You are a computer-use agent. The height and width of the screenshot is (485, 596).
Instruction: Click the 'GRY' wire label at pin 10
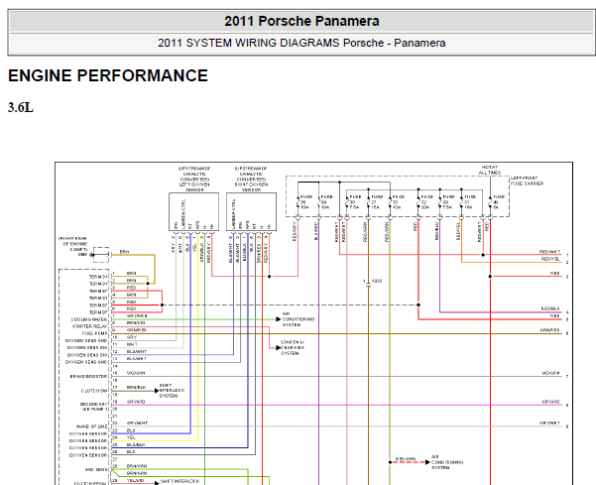pyautogui.click(x=132, y=337)
